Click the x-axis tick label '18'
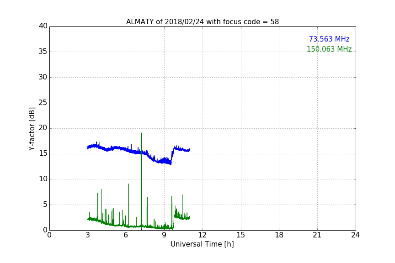 coord(279,235)
